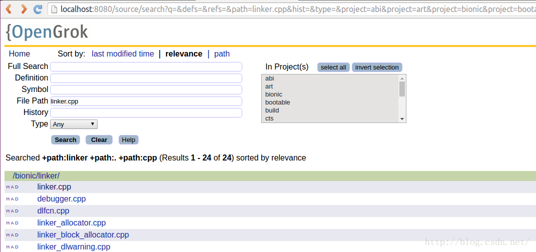Open the /bionic/linker/ directory link
536x252 pixels.
36,176
